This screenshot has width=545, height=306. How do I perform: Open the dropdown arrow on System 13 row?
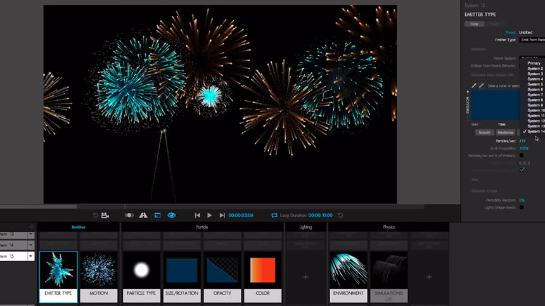[31, 234]
